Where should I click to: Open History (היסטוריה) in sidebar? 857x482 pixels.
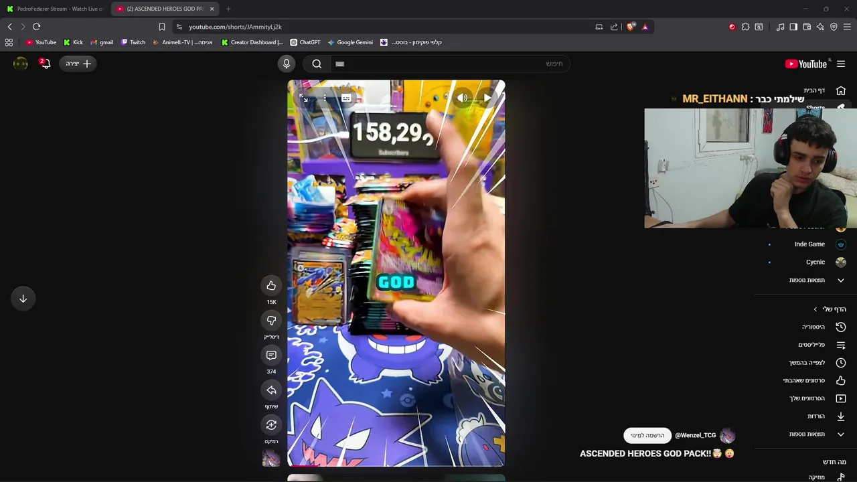click(x=824, y=327)
